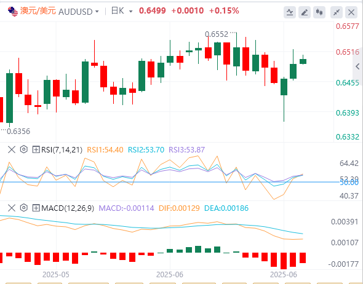
Task: Click the 澳元/美元 pair name
Action: (38, 11)
